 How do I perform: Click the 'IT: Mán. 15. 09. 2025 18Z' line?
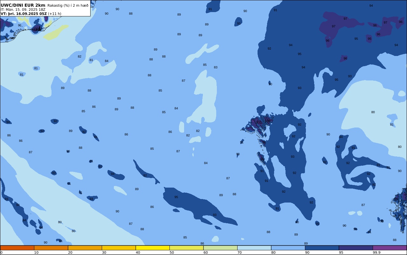tap(23, 10)
